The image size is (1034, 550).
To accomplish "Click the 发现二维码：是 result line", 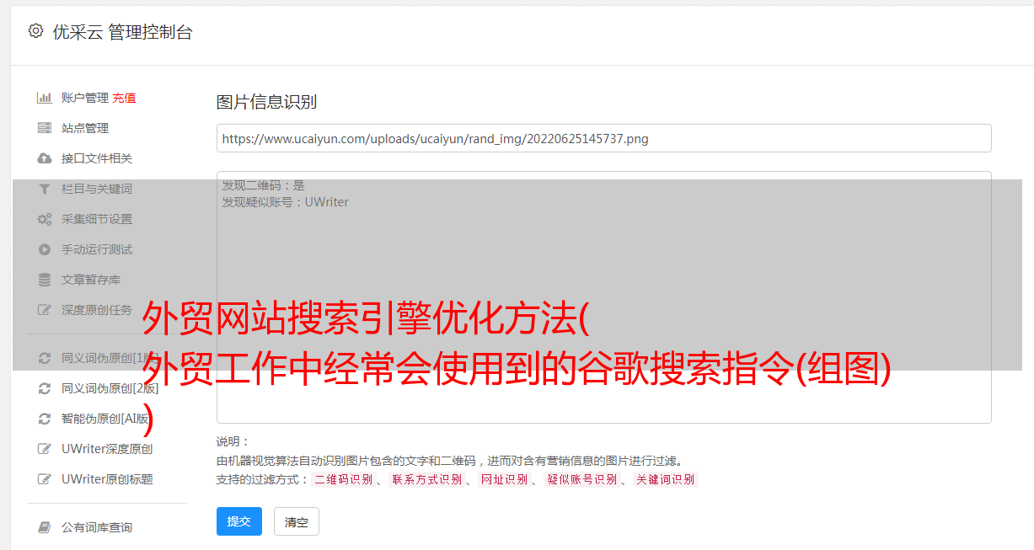I will [x=263, y=185].
